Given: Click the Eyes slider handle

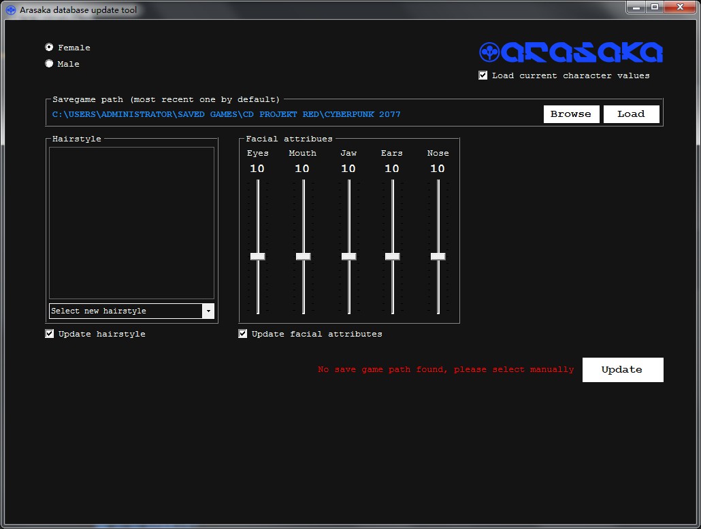Looking at the screenshot, I should [257, 256].
